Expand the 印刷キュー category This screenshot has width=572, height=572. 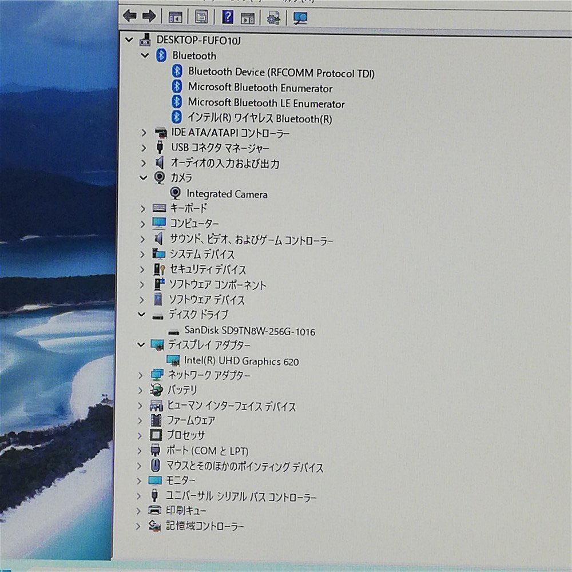tap(138, 511)
